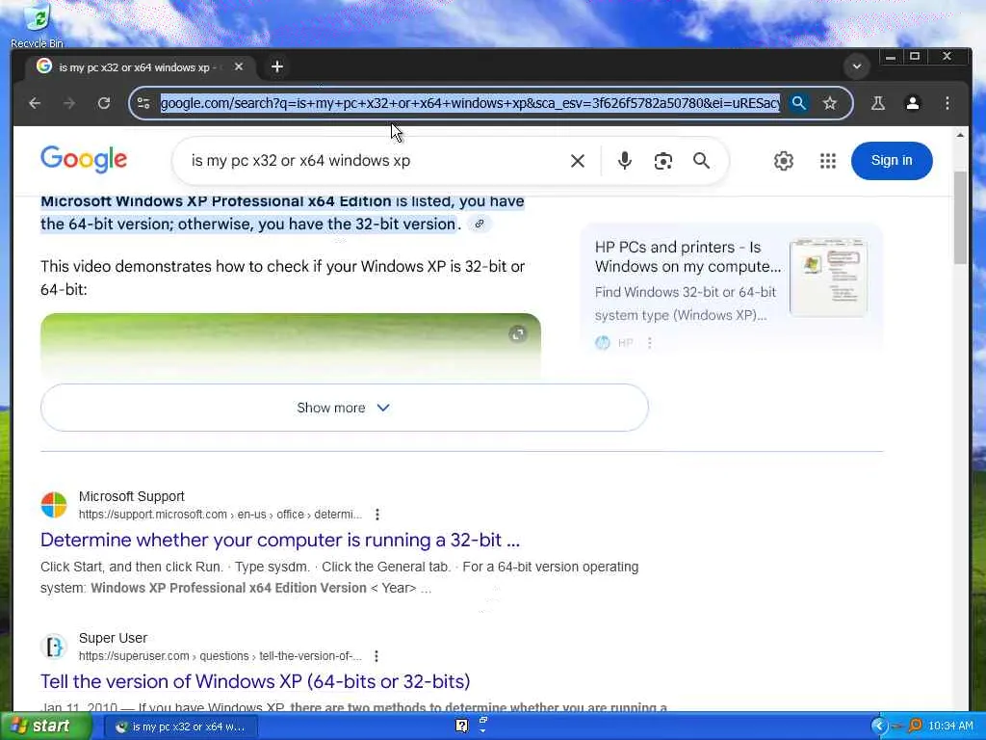Open more options for Super User result

376,656
